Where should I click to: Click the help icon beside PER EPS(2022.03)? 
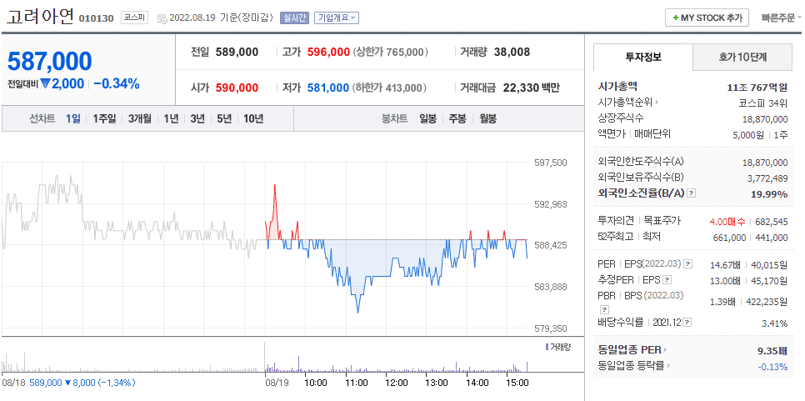point(688,264)
